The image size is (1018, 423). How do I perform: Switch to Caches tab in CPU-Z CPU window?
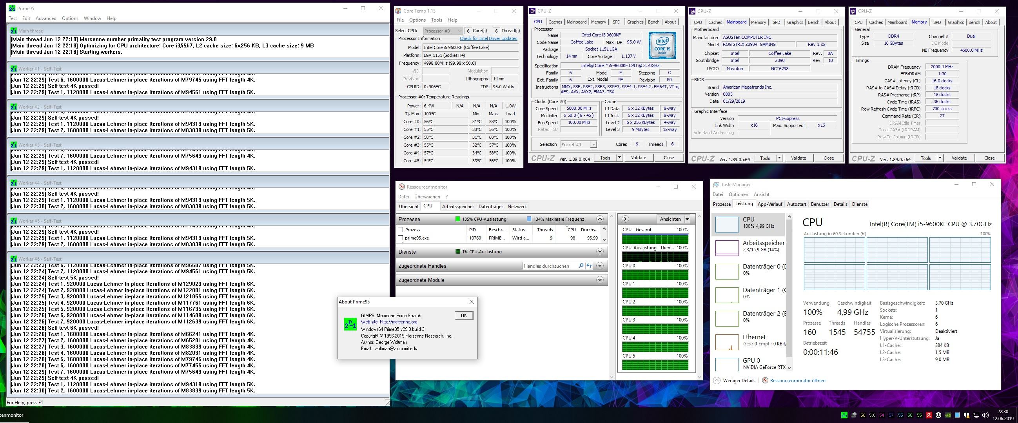(555, 22)
